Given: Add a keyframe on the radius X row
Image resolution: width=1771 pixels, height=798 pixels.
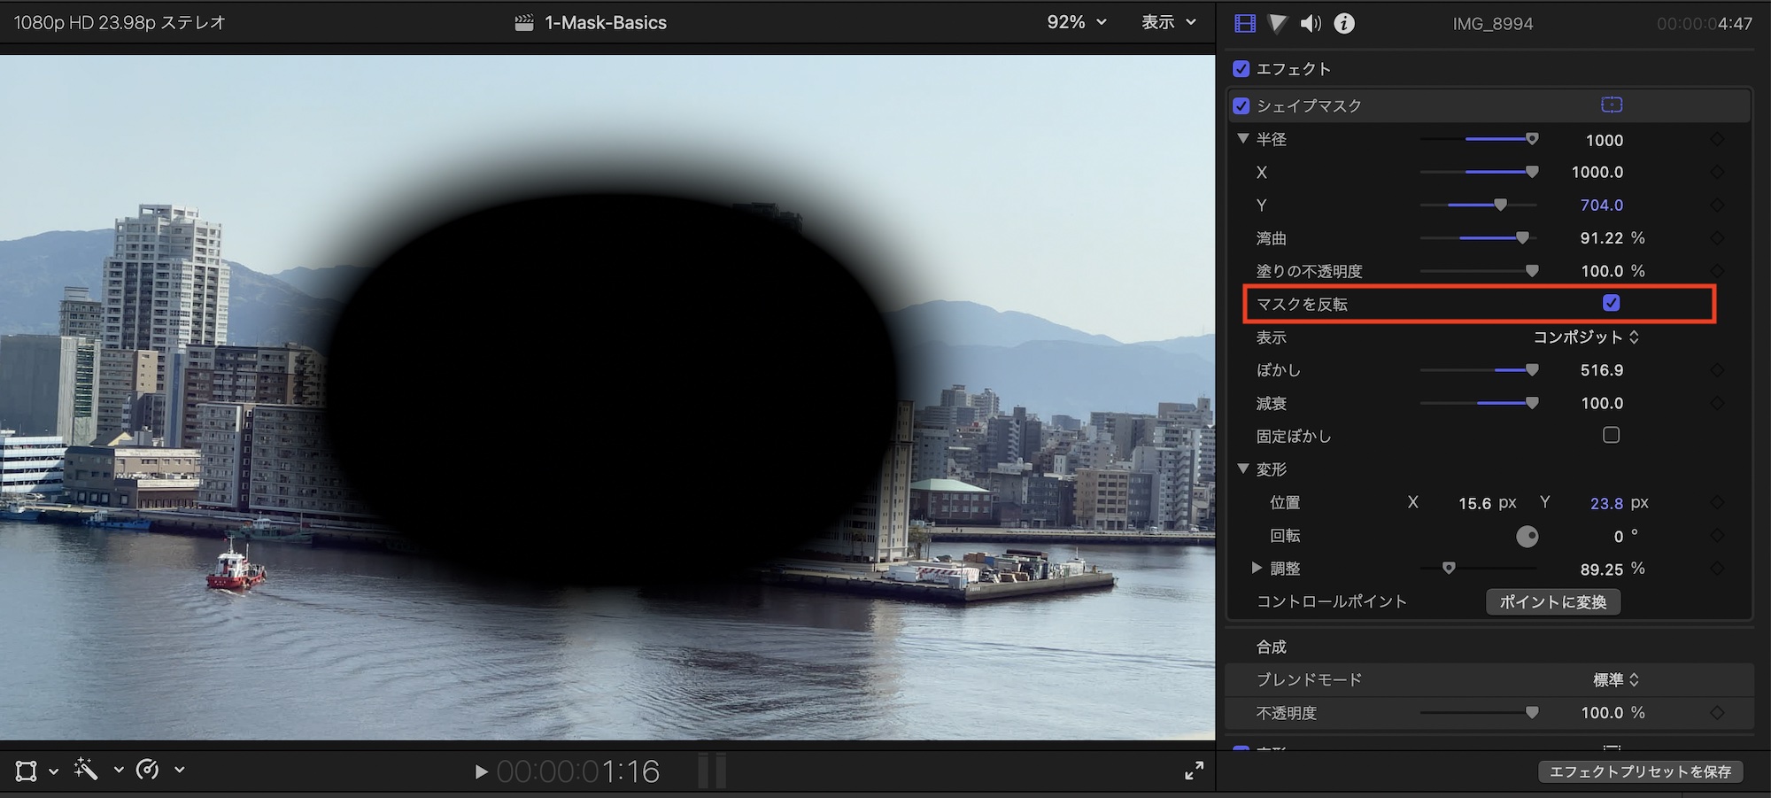Looking at the screenshot, I should pyautogui.click(x=1717, y=172).
